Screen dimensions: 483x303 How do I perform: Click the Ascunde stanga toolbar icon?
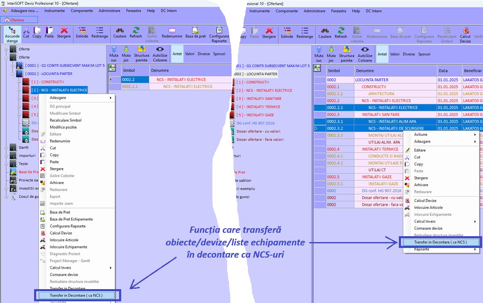12,33
